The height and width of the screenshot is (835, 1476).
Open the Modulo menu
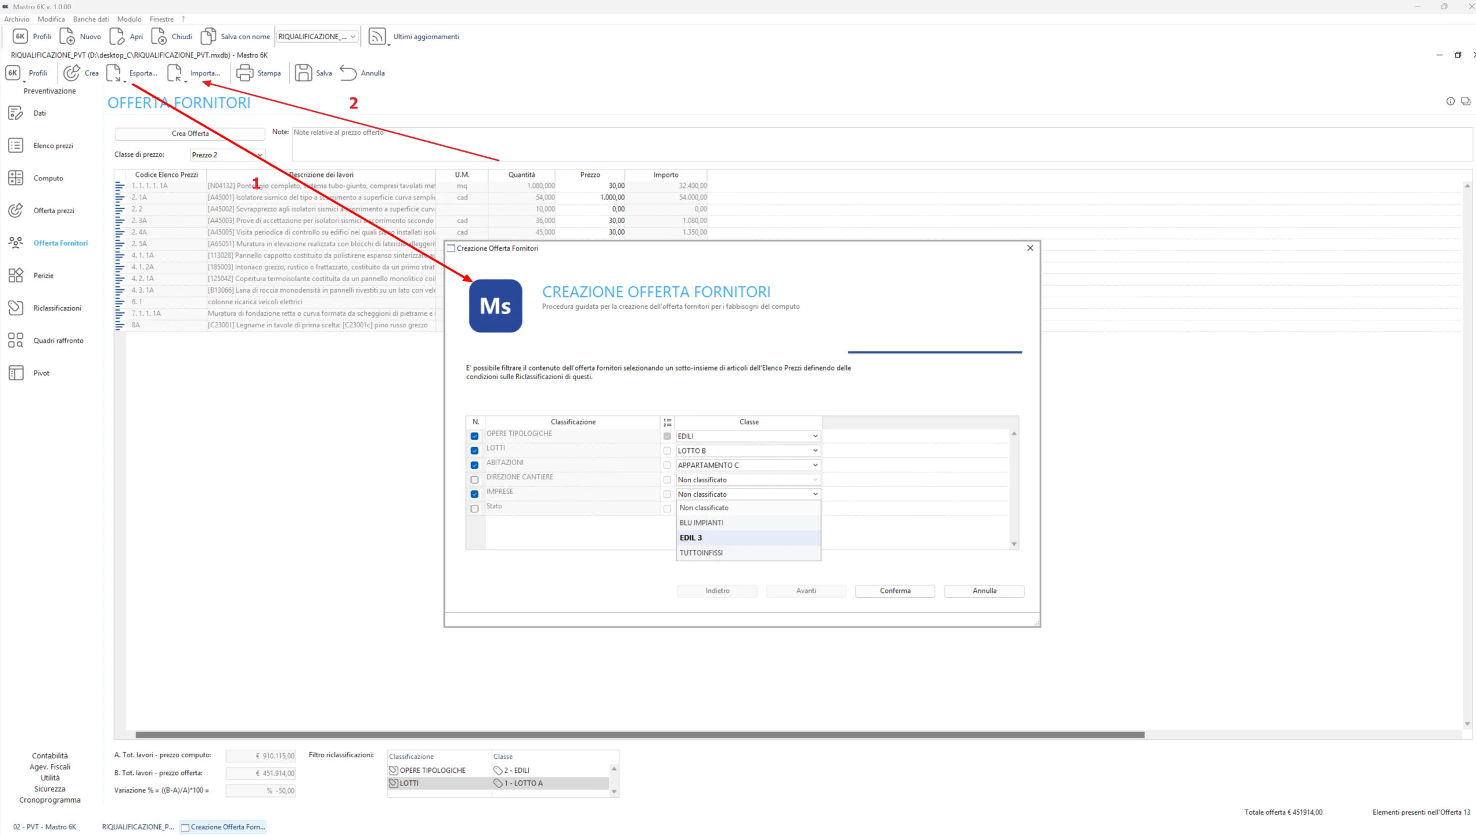[x=129, y=19]
